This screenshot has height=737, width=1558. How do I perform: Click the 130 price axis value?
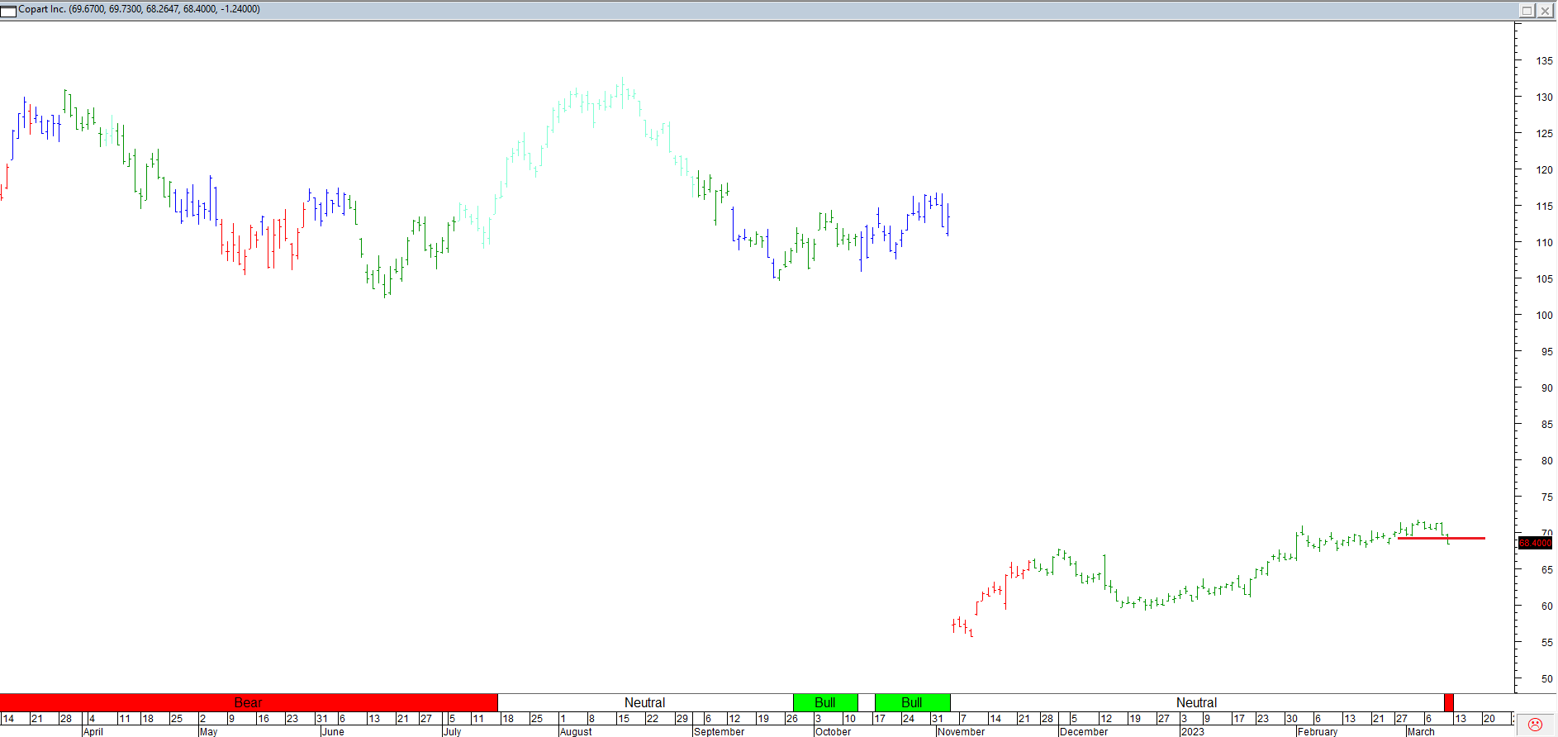point(1544,97)
